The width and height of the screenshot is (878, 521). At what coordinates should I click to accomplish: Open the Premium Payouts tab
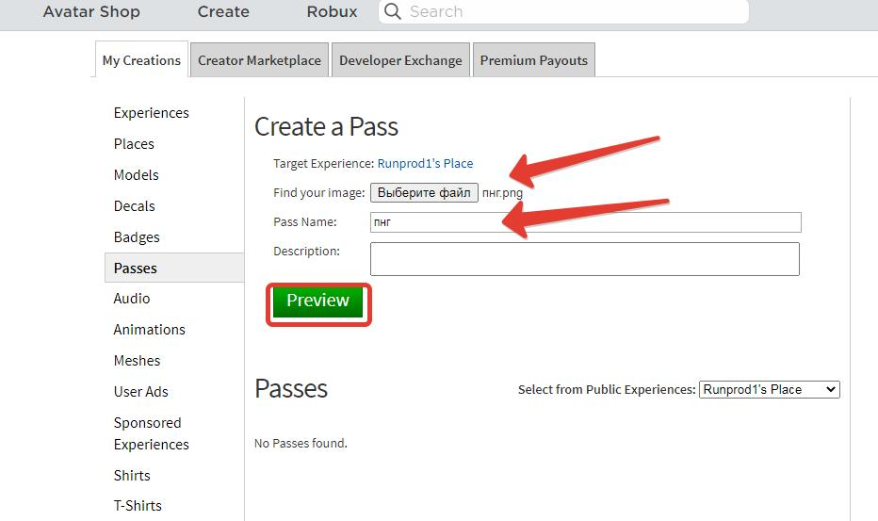pyautogui.click(x=533, y=60)
